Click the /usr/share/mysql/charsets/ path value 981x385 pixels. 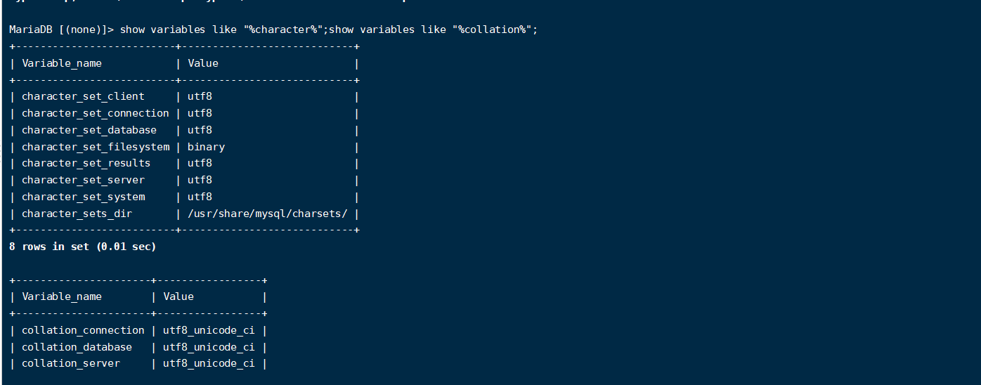click(267, 214)
